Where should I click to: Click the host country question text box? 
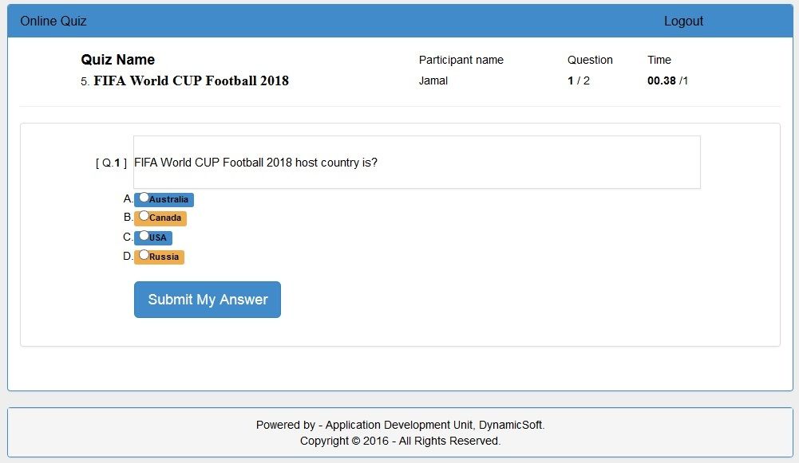click(x=417, y=163)
